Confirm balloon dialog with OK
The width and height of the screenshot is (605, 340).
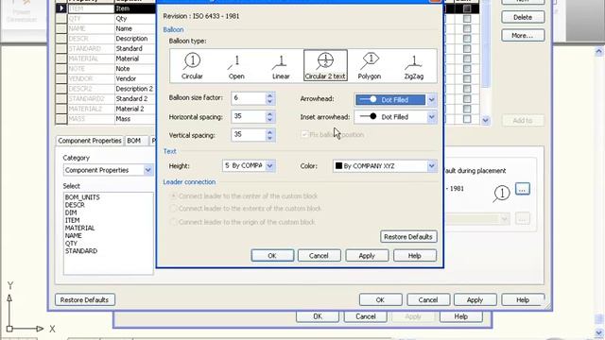272,256
